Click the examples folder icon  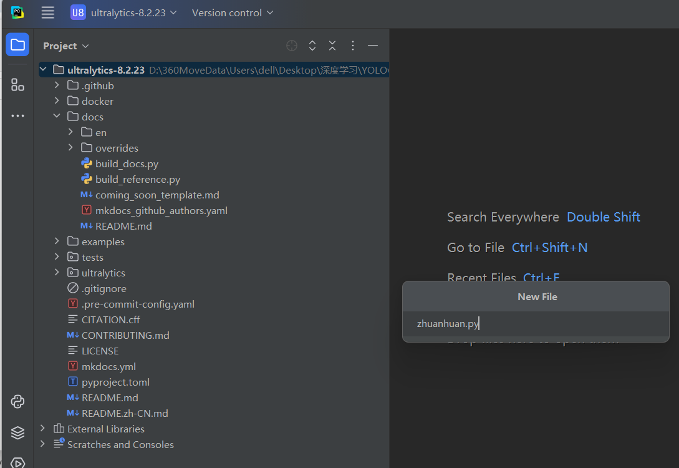point(73,241)
